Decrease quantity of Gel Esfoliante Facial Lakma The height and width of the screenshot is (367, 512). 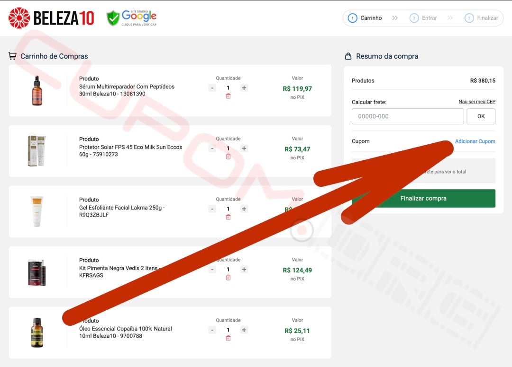pyautogui.click(x=212, y=209)
